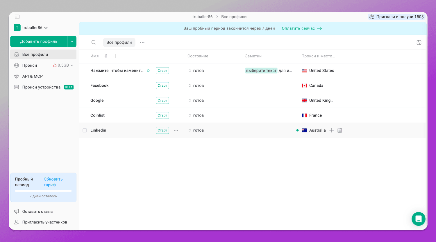Click the Обновить тариф link
The width and height of the screenshot is (436, 242).
[53, 182]
